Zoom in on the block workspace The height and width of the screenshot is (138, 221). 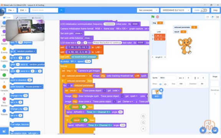[143, 116]
